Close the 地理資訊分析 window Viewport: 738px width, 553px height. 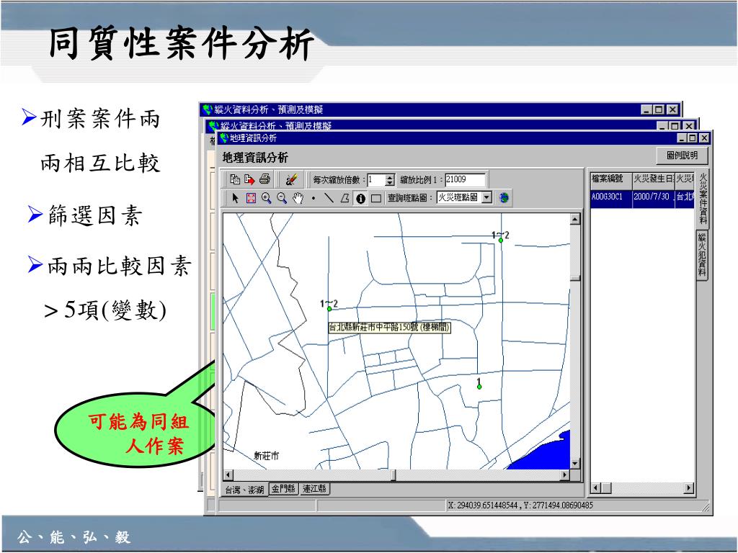(704, 138)
